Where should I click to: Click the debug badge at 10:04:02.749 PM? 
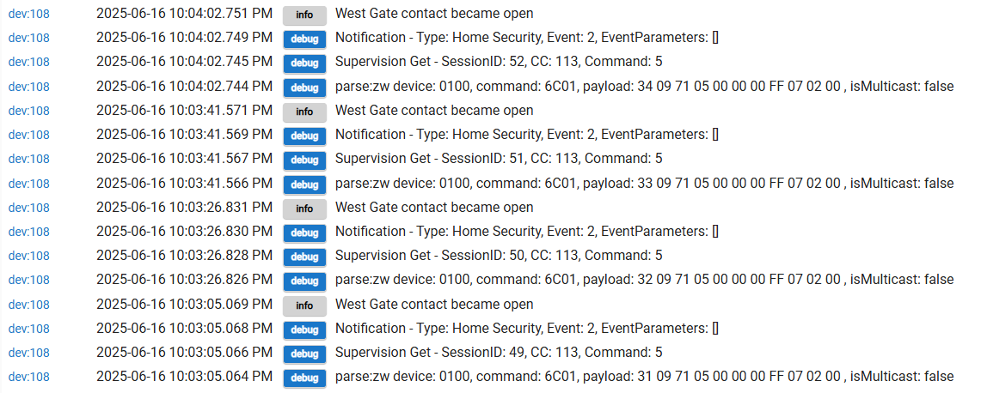point(304,39)
